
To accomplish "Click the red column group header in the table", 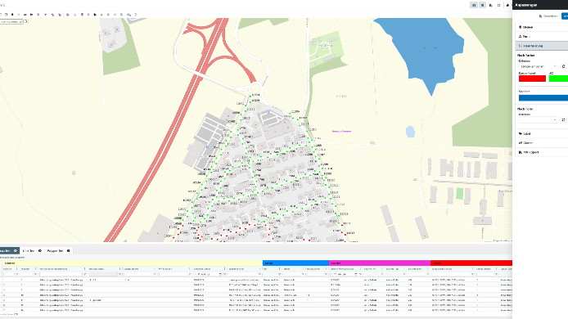I will [x=471, y=263].
